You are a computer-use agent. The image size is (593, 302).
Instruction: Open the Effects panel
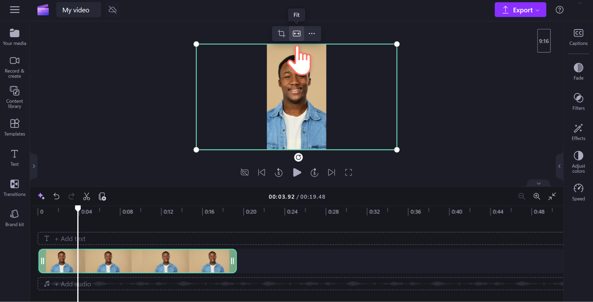(578, 132)
